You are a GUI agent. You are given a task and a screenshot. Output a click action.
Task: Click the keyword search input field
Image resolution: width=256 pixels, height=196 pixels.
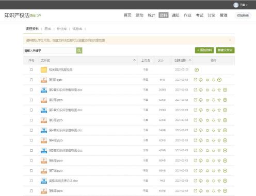click(50, 50)
